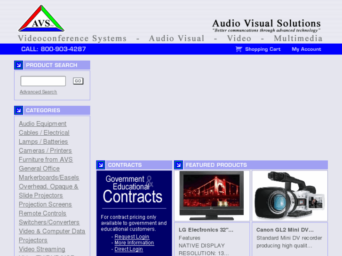Open Video & Computer Data Projectors category

[x=52, y=235]
